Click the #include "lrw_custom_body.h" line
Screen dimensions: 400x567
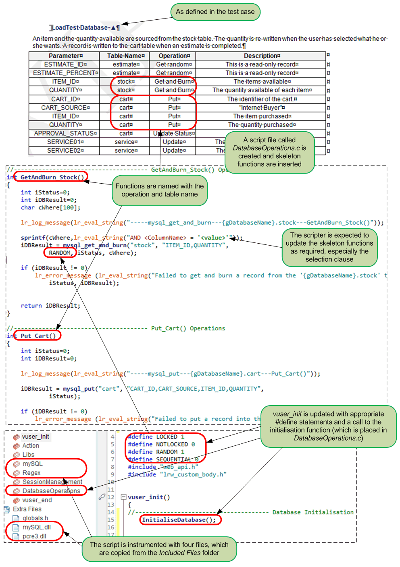[177, 474]
